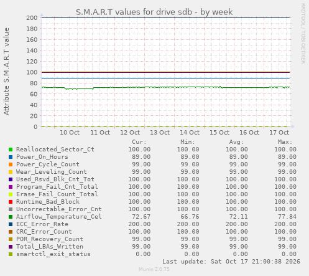
Task: Select the Airflow_Temperature_Cel legend label
Action: pos(59,217)
